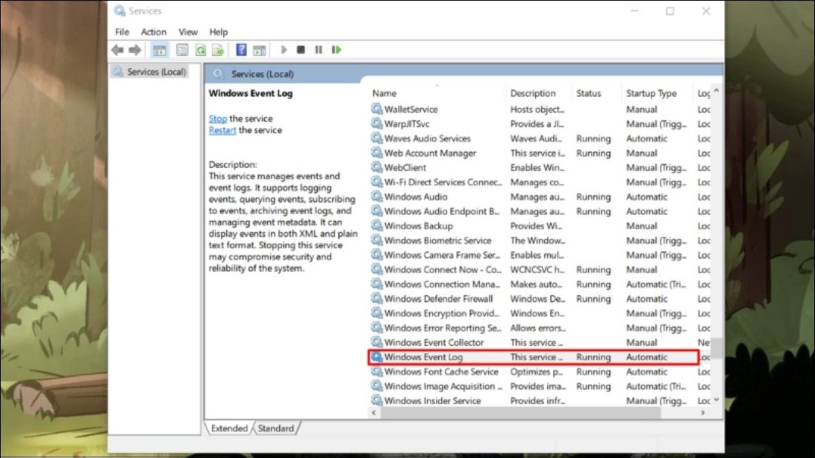The width and height of the screenshot is (815, 458).
Task: Select the Windows Audio Endpoint Builder row
Action: point(540,211)
